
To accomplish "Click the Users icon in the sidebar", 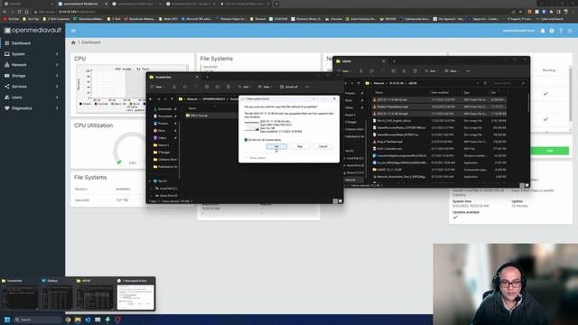I will (7, 97).
